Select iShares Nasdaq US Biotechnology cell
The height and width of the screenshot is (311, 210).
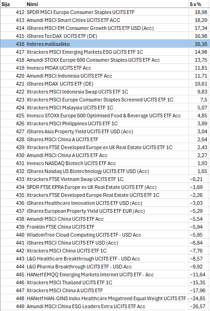click(107, 171)
